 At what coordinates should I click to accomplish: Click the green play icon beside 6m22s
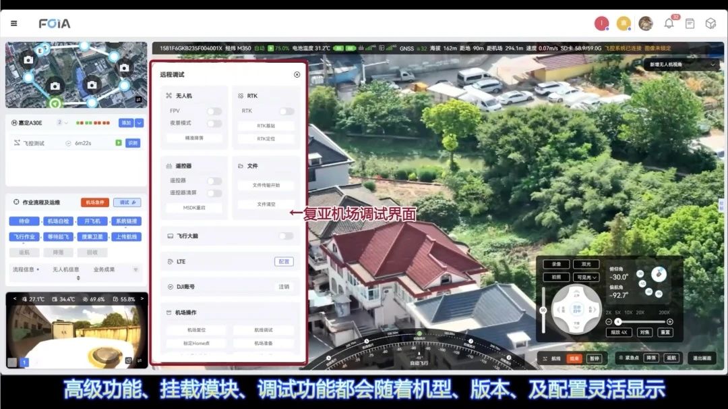pos(119,143)
